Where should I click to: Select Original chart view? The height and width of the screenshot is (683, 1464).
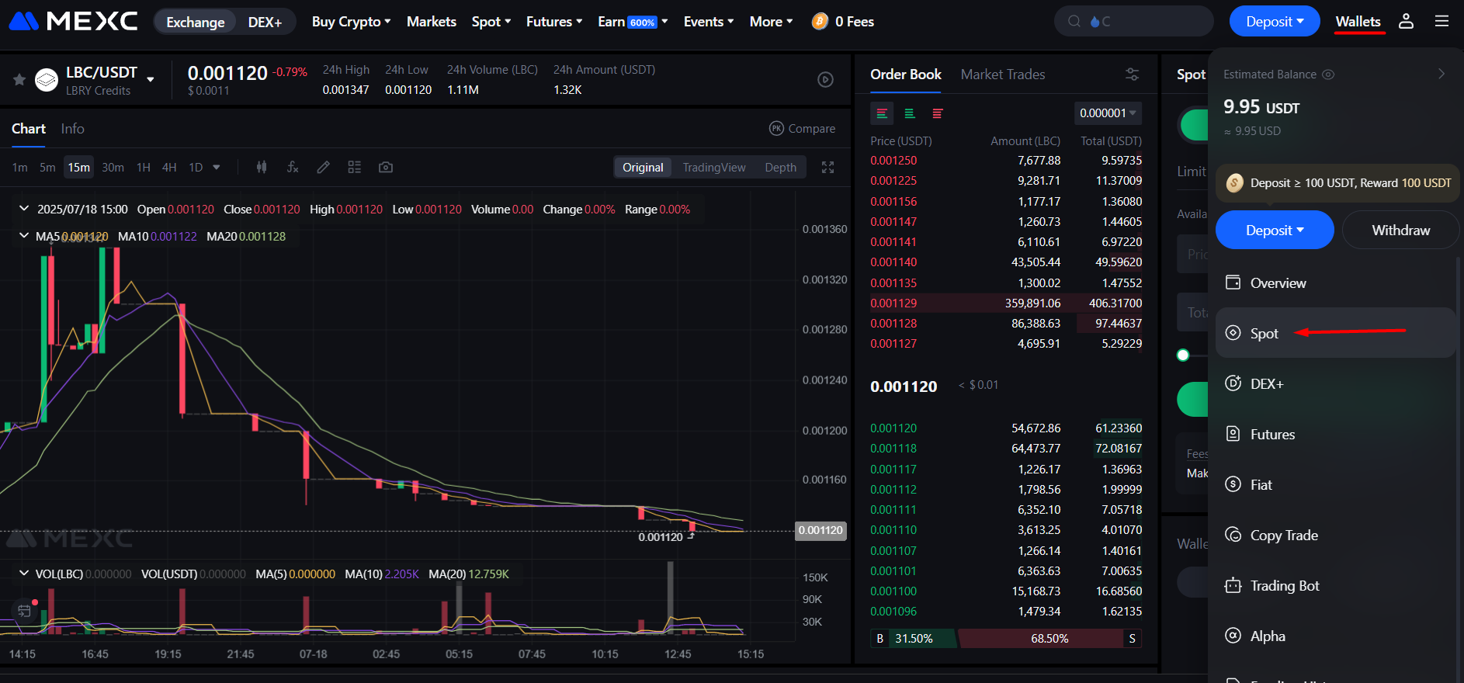pos(643,167)
